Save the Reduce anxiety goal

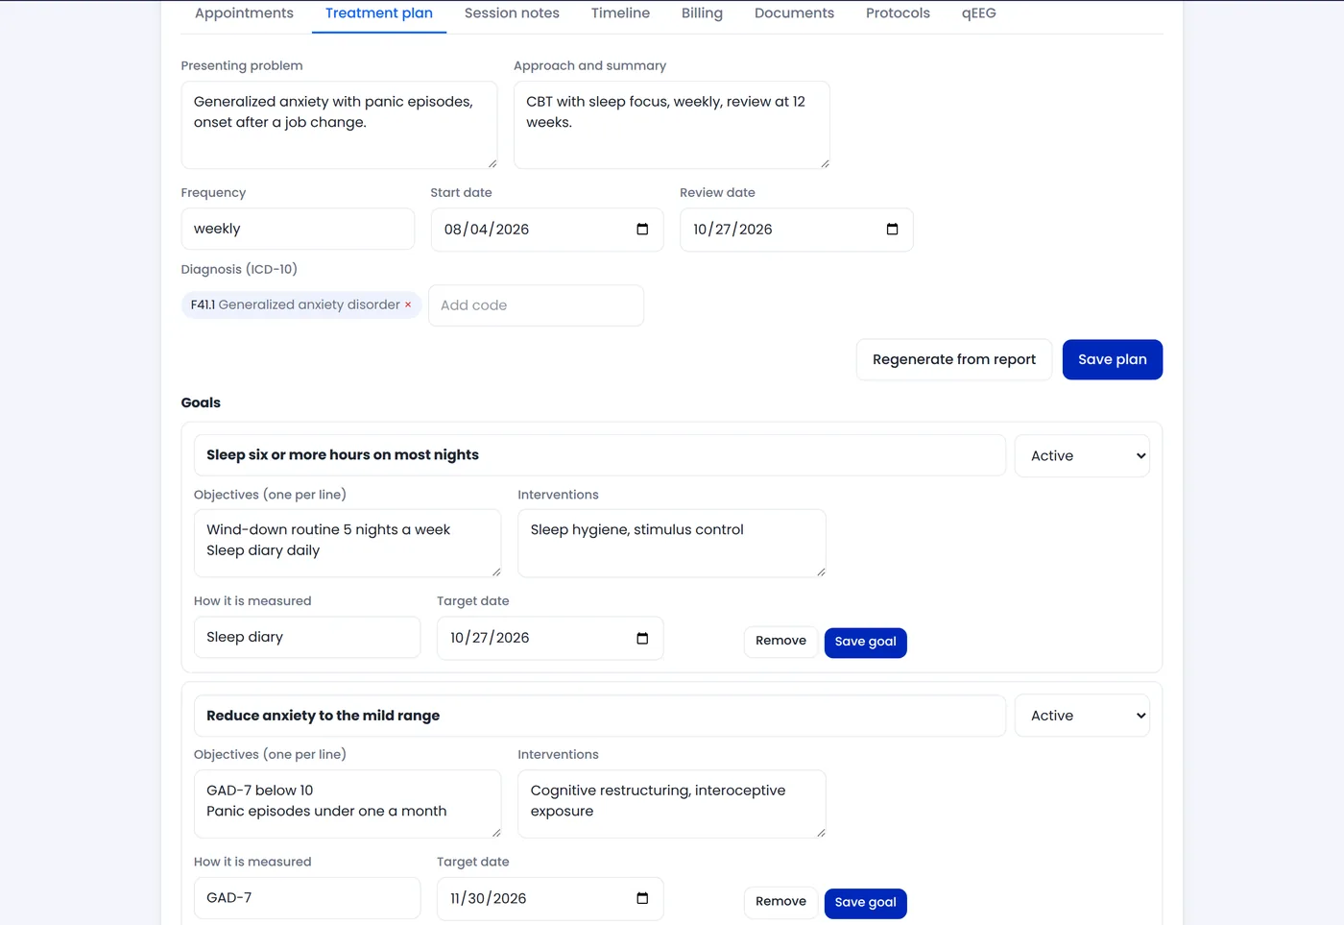866,903
